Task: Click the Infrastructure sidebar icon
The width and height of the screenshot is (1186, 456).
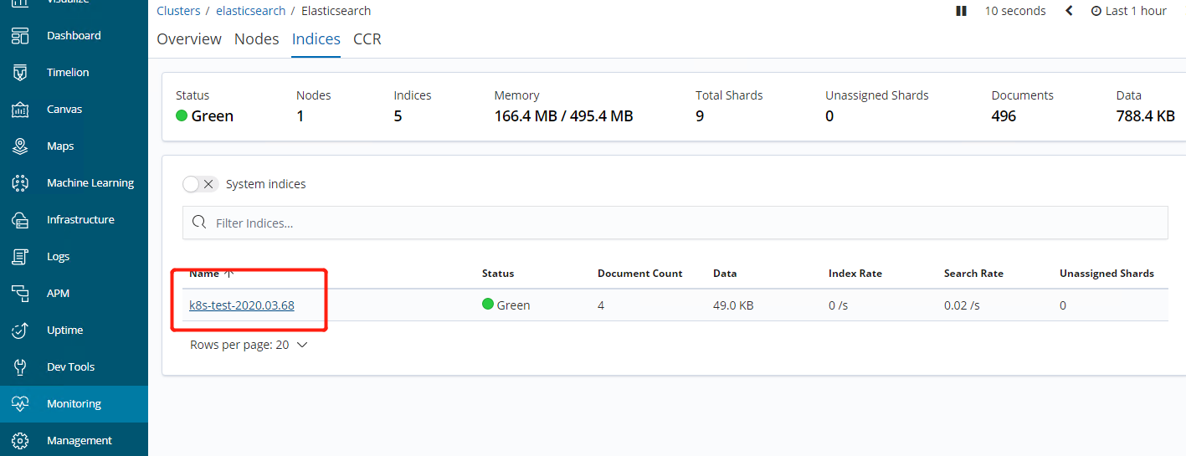Action: [20, 220]
